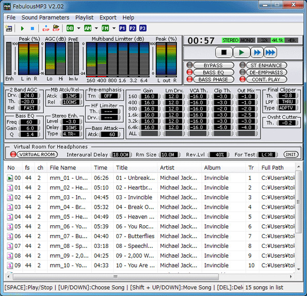Change the Final Clipper LPF THRU value
Image resolution: width=307 pixels, height=296 pixels.
287,102
